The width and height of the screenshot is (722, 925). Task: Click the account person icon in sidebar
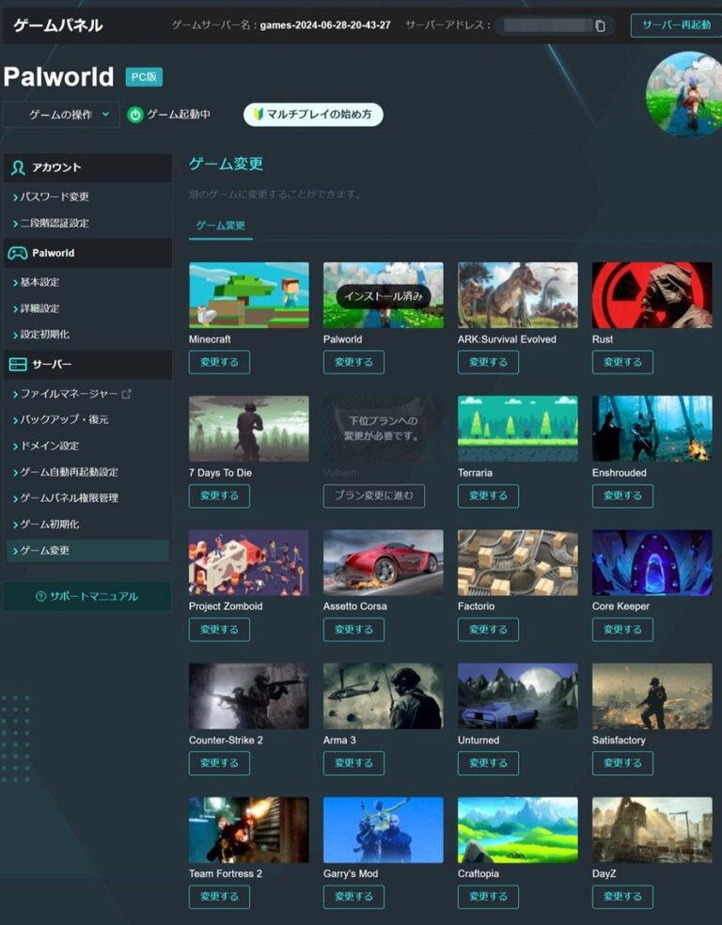(x=18, y=167)
